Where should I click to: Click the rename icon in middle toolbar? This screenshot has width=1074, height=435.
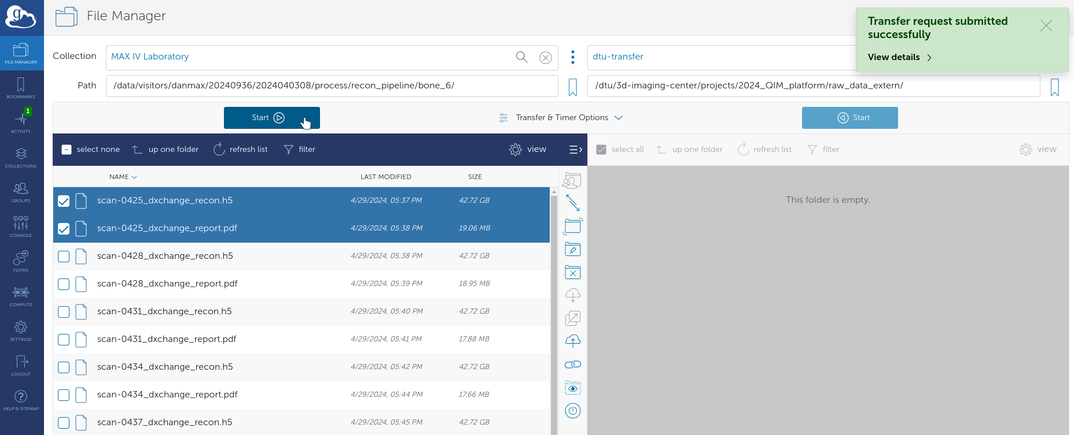(572, 250)
